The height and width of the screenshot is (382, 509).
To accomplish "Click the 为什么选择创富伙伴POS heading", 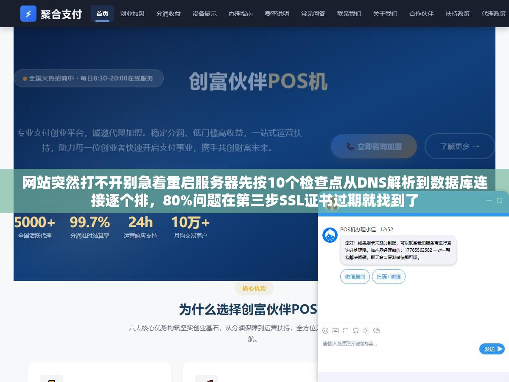I will [x=248, y=309].
